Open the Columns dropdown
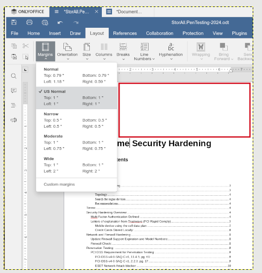The image size is (262, 273). tap(104, 51)
